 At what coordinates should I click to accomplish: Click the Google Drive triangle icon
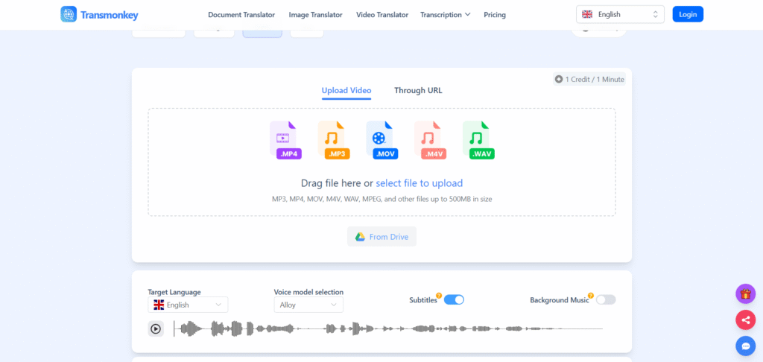pos(360,237)
